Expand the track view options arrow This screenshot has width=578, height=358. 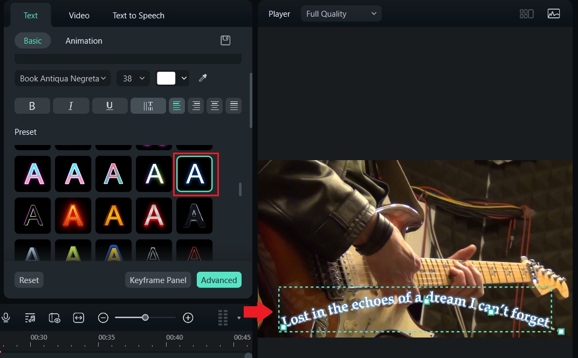click(x=239, y=318)
